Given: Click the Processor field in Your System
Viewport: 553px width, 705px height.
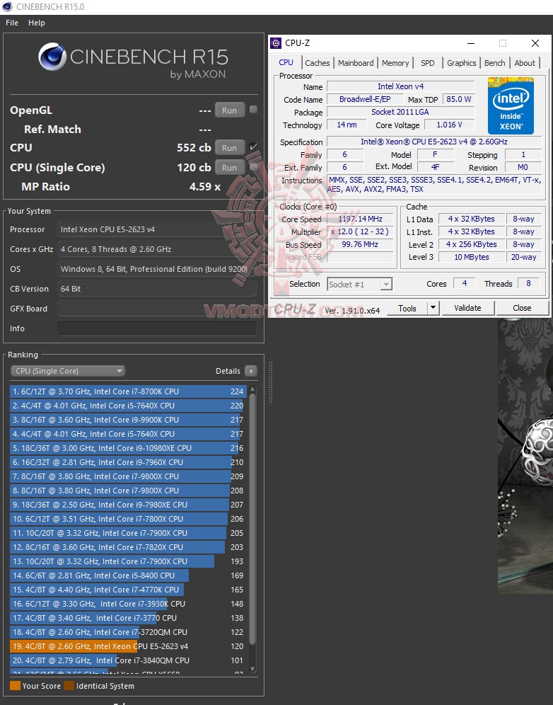Looking at the screenshot, I should [157, 229].
